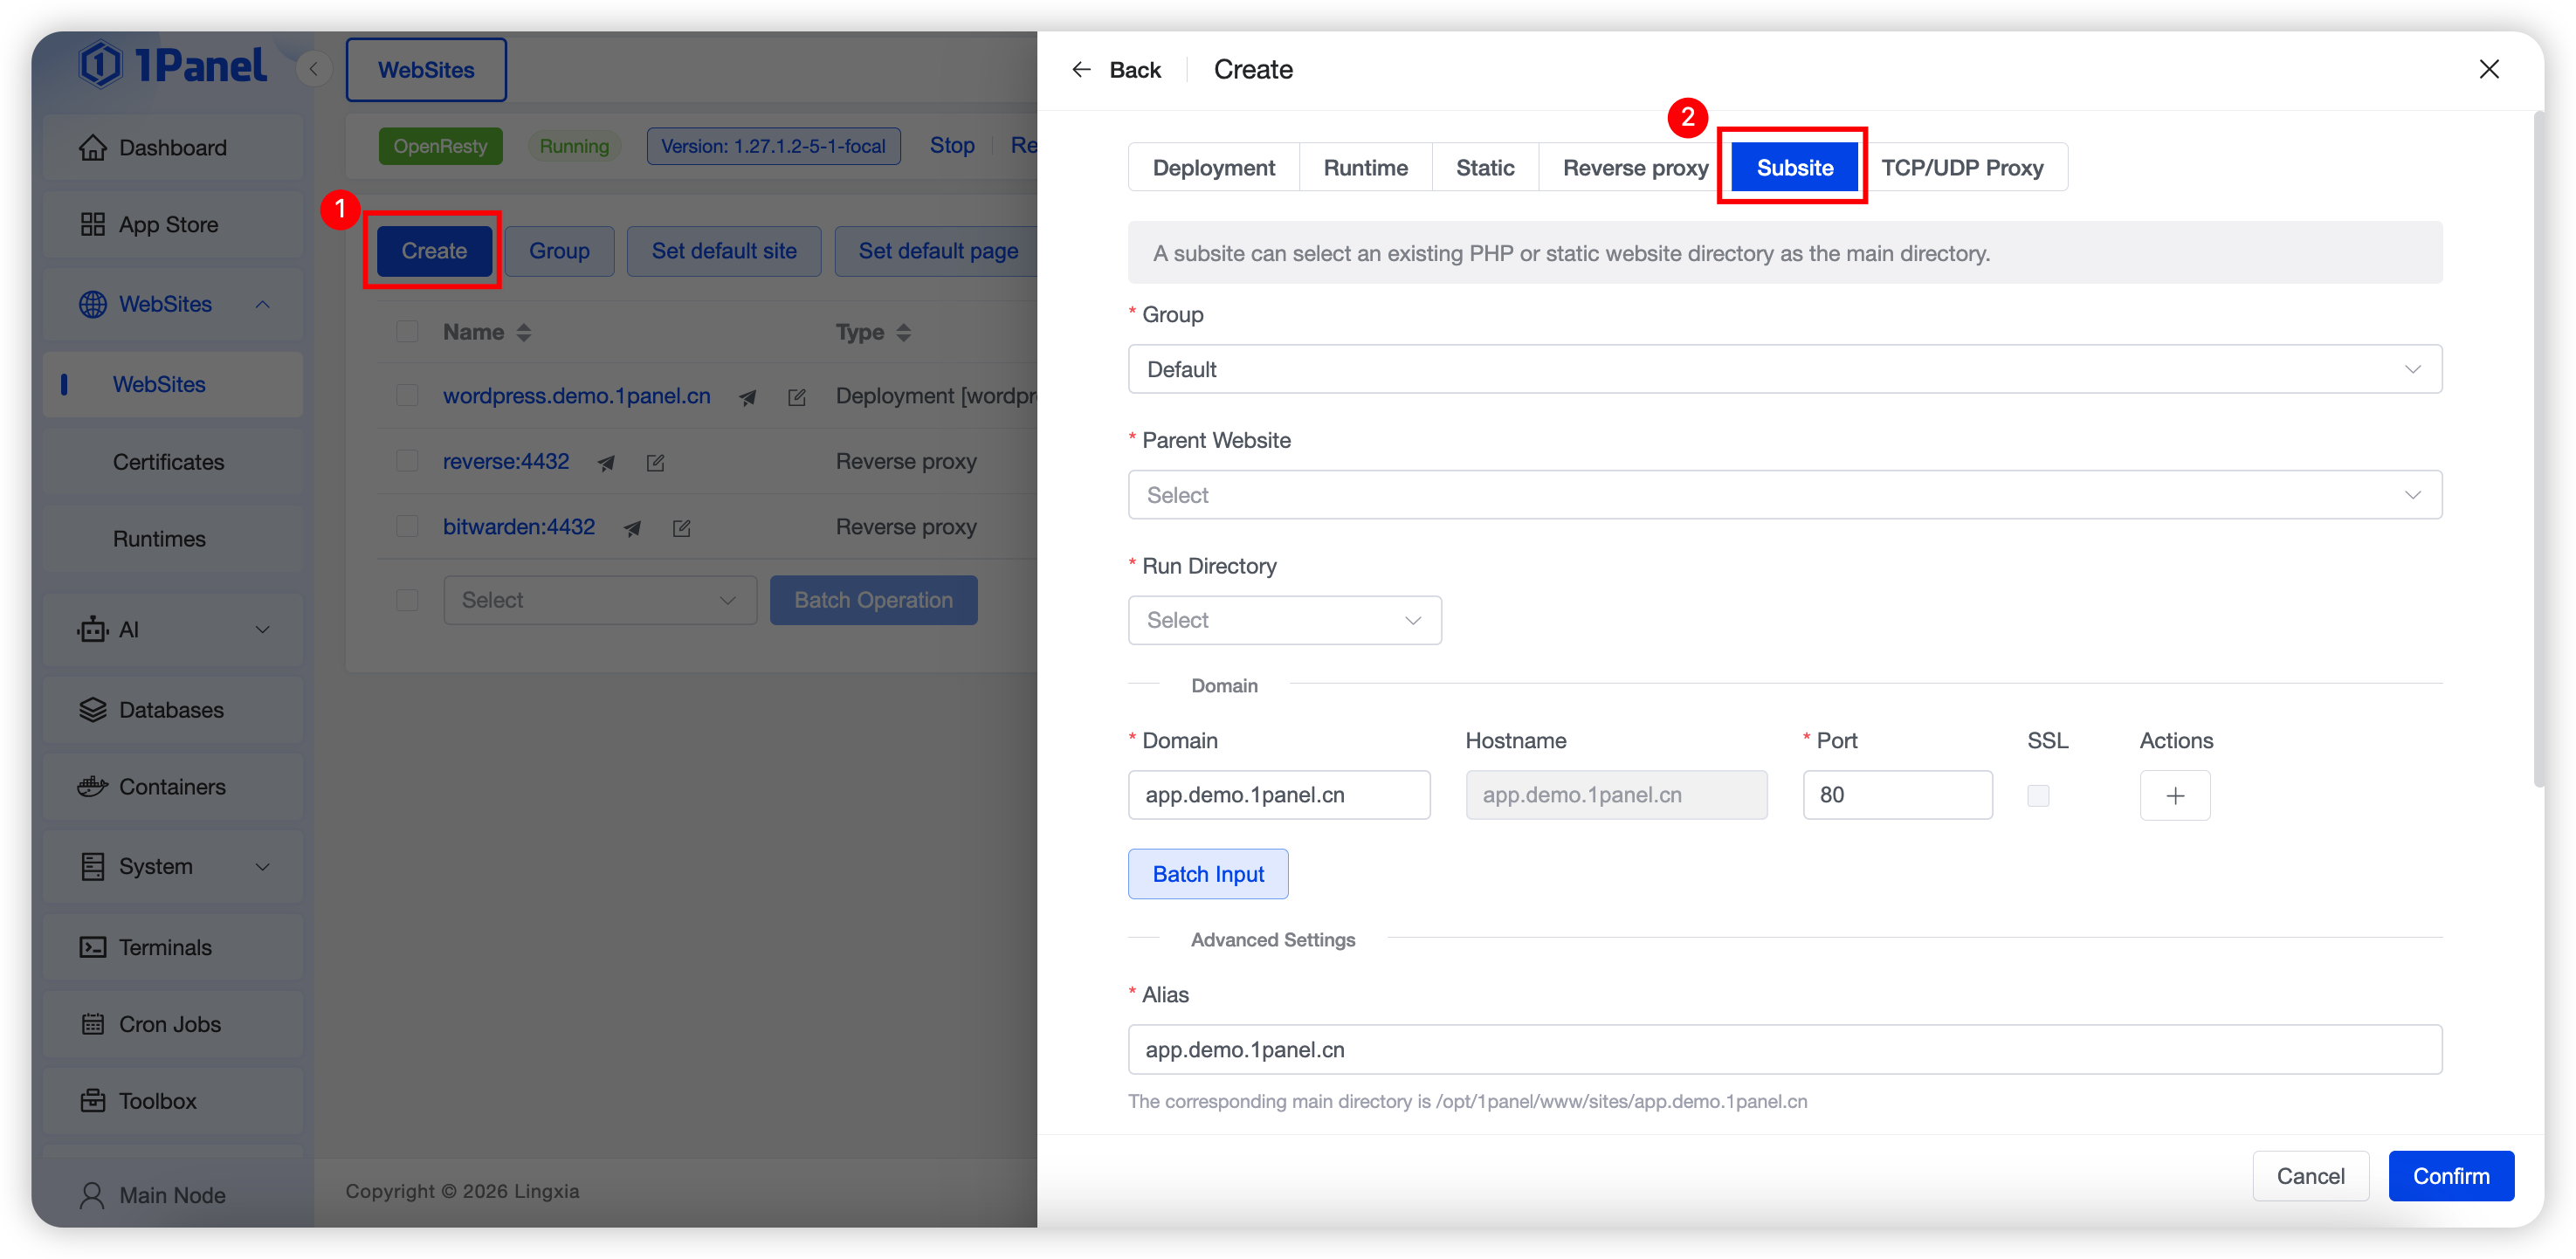Tick the bitwarden:4432 row checkbox
Screen dimensions: 2576x1259
tap(407, 527)
